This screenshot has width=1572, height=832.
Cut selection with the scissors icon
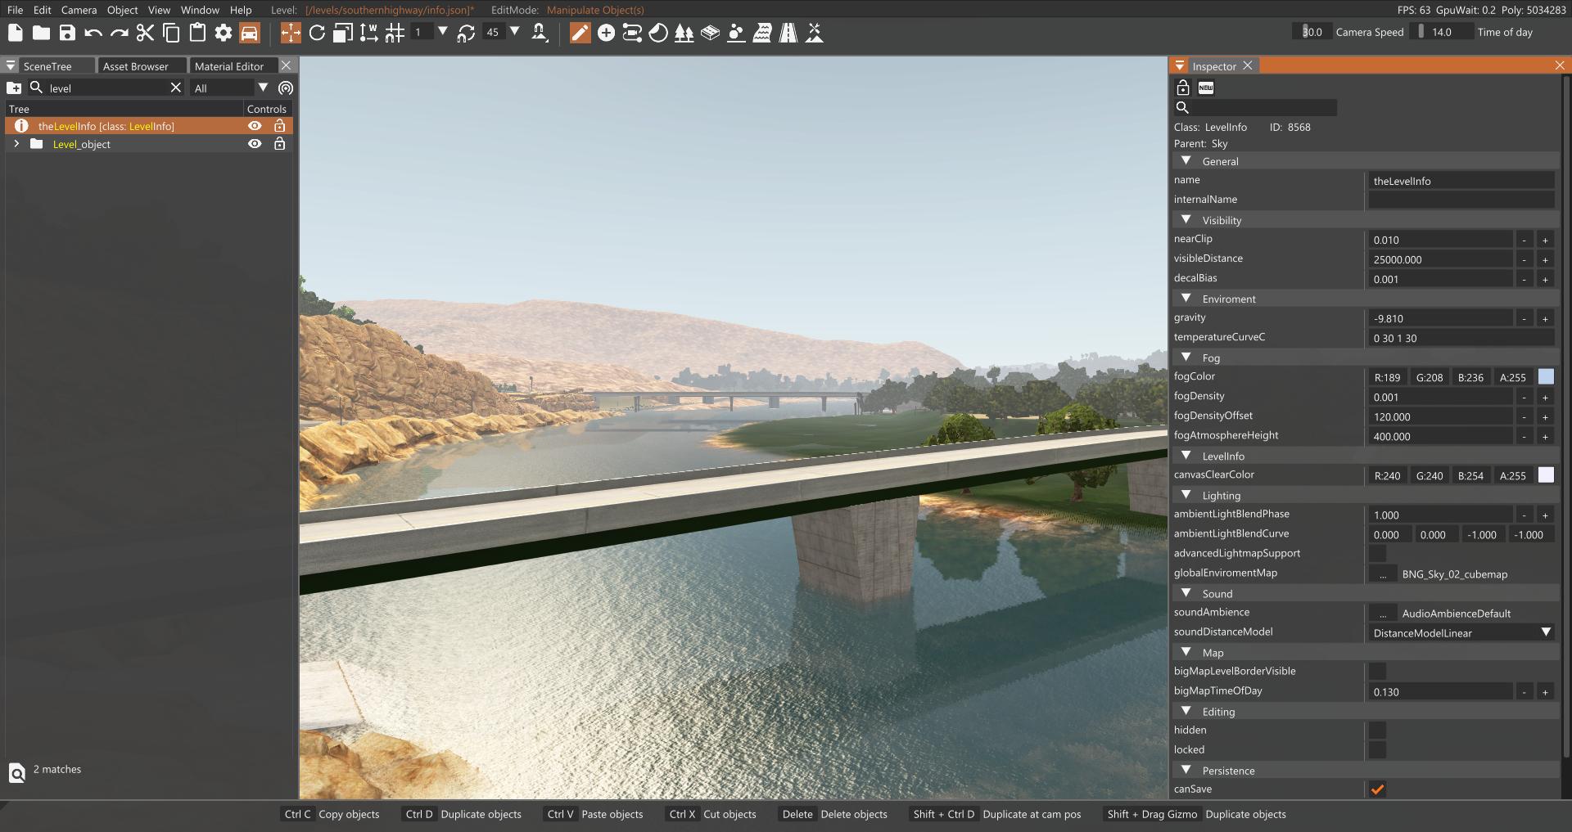coord(145,33)
